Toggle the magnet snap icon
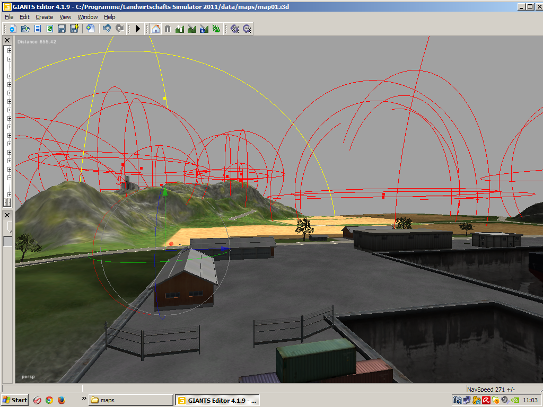Screen dimensions: 543x407 pyautogui.click(x=168, y=29)
